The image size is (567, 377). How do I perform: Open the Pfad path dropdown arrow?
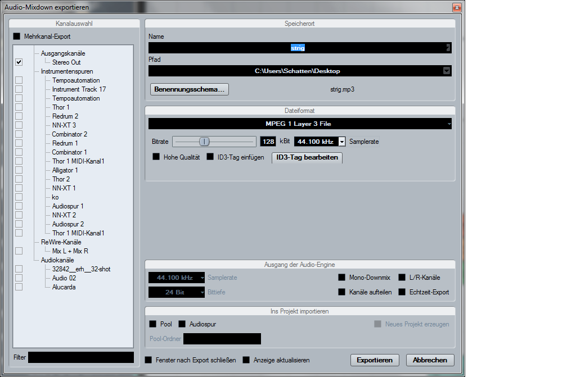[447, 71]
